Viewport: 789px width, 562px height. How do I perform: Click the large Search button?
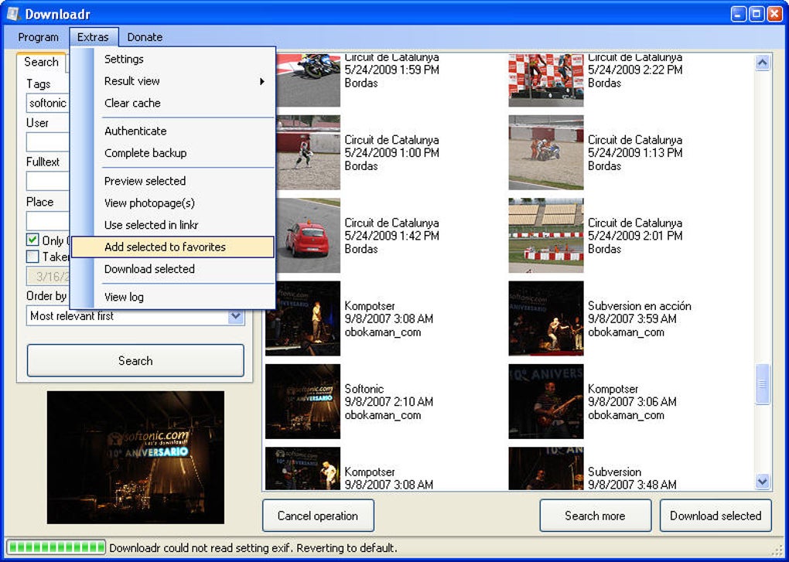click(135, 360)
